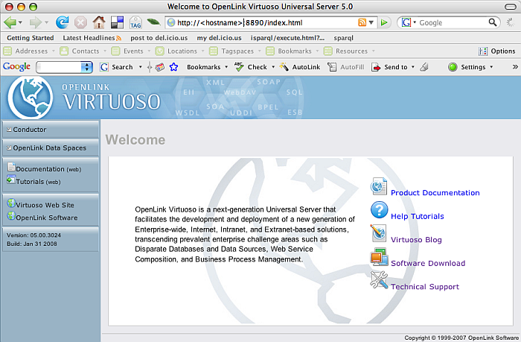This screenshot has height=342, width=521.
Task: Click the Software Download computers icon
Action: tap(379, 257)
